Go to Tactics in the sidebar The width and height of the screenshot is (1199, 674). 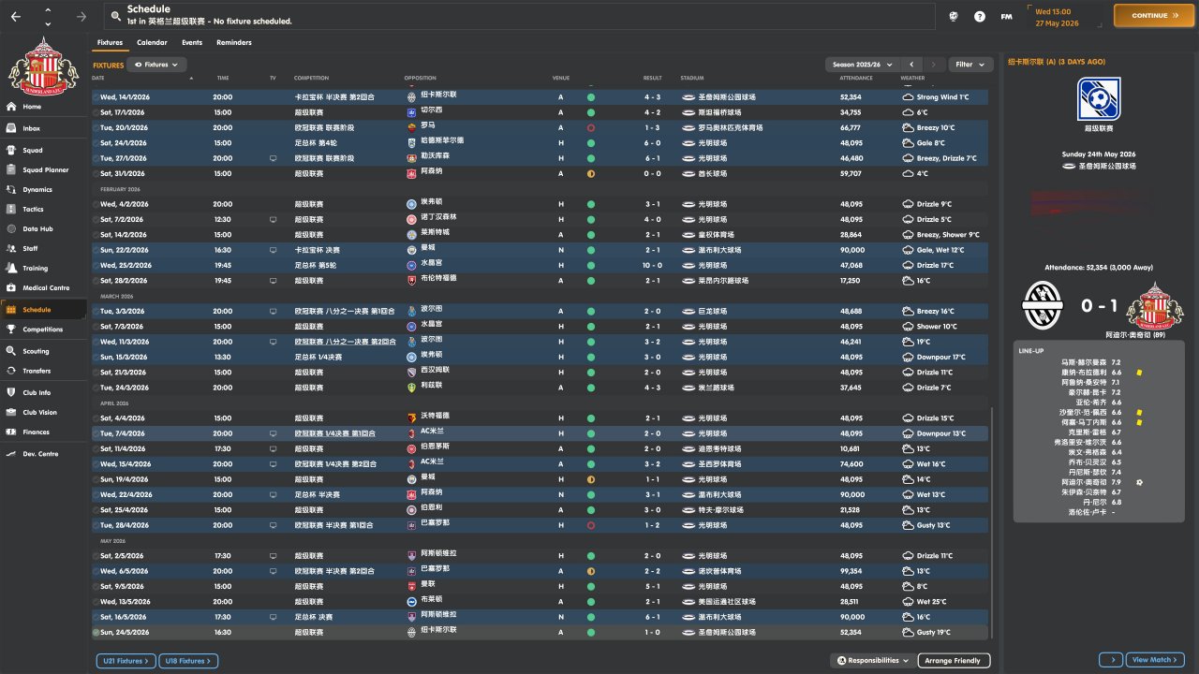click(x=32, y=209)
